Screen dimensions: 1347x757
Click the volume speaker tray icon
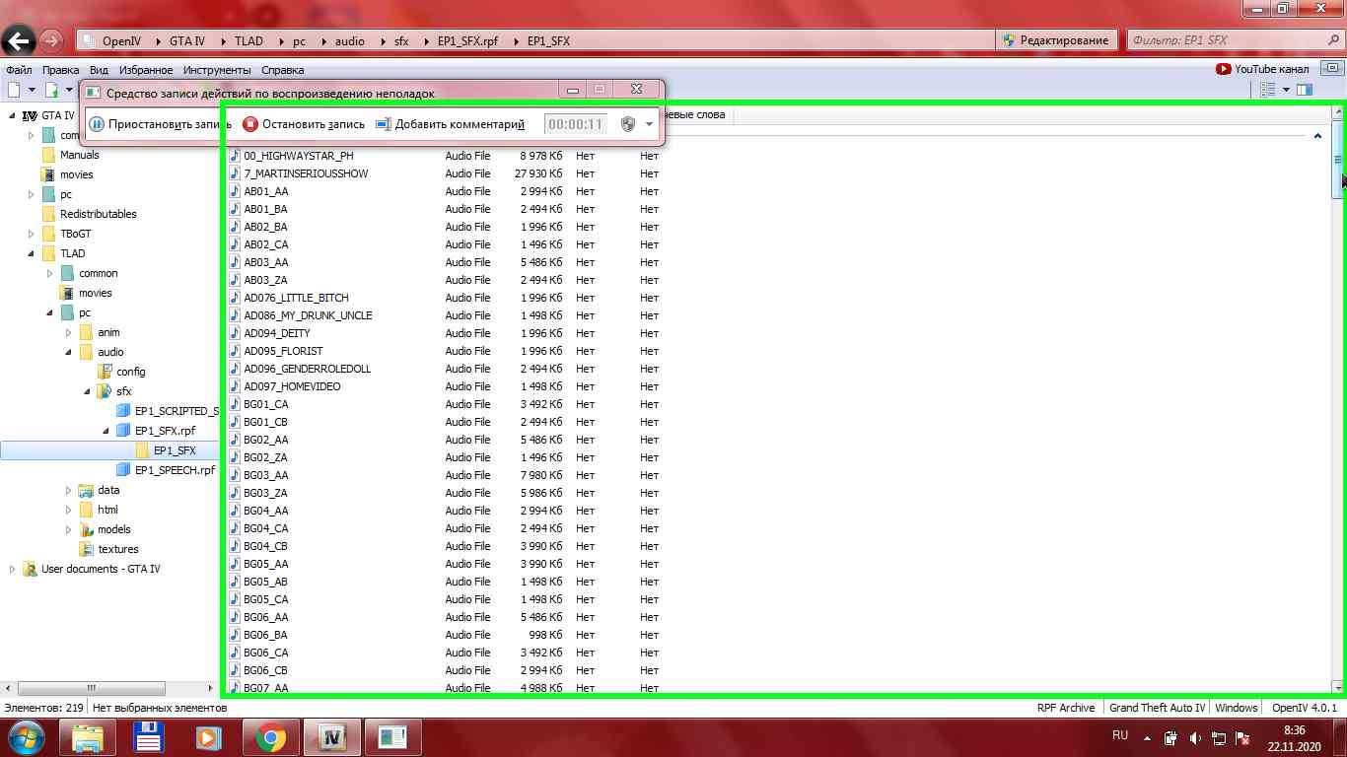pyautogui.click(x=1194, y=737)
